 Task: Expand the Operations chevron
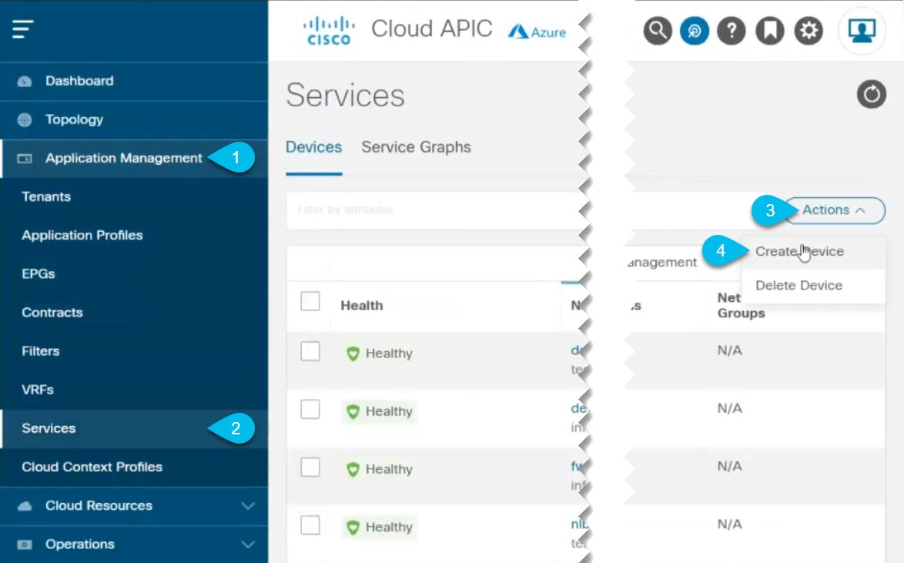pyautogui.click(x=248, y=545)
